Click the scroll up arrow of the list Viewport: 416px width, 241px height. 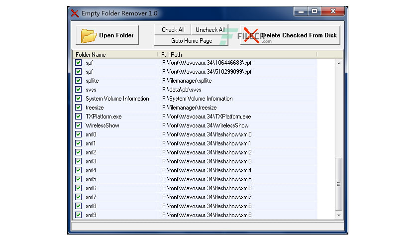[339, 63]
